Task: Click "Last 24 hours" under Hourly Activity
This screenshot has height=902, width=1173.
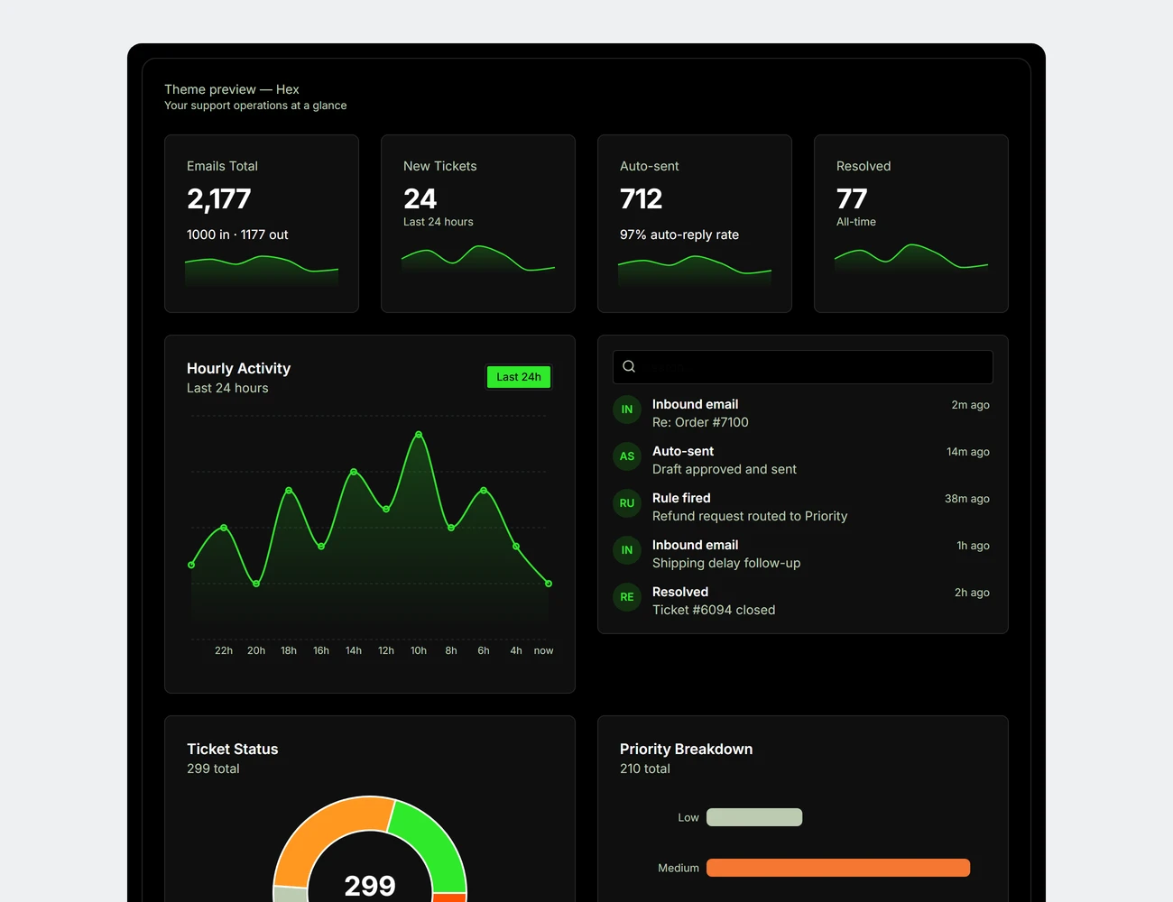Action: click(227, 388)
